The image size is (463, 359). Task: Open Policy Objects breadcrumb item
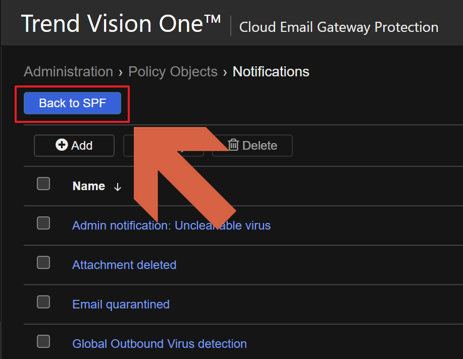click(173, 72)
